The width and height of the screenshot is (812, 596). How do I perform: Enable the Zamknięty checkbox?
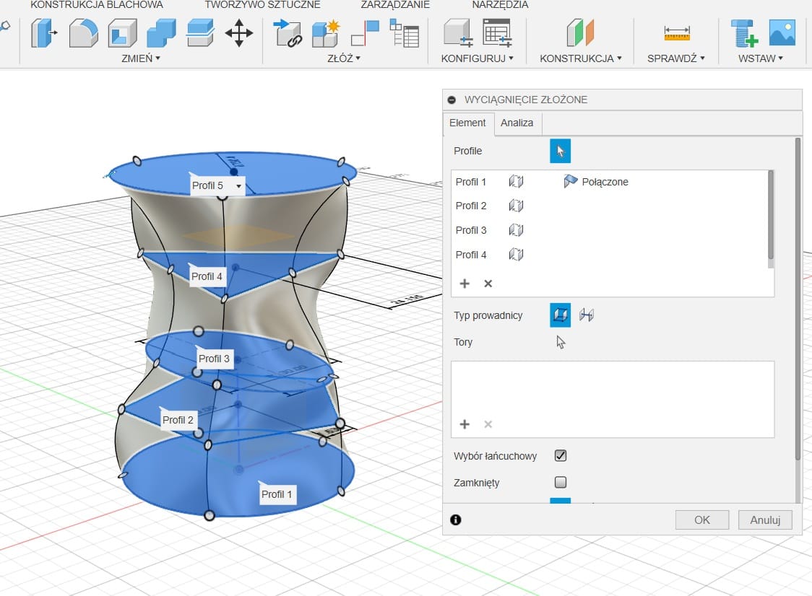pyautogui.click(x=560, y=482)
